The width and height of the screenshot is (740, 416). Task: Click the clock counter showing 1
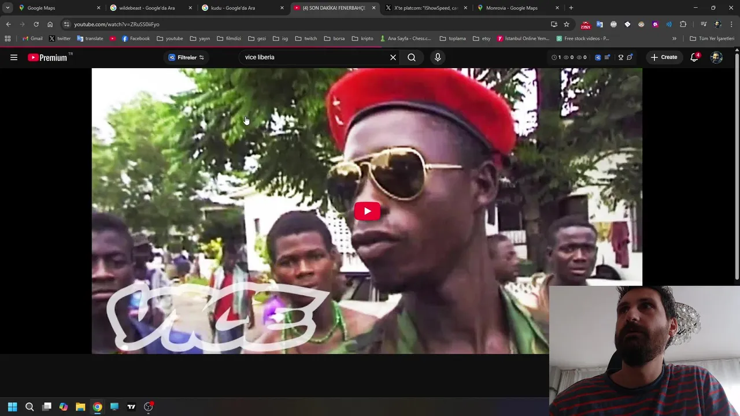pos(556,57)
